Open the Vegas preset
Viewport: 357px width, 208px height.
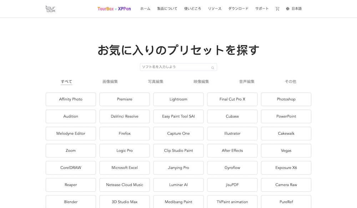point(286,151)
